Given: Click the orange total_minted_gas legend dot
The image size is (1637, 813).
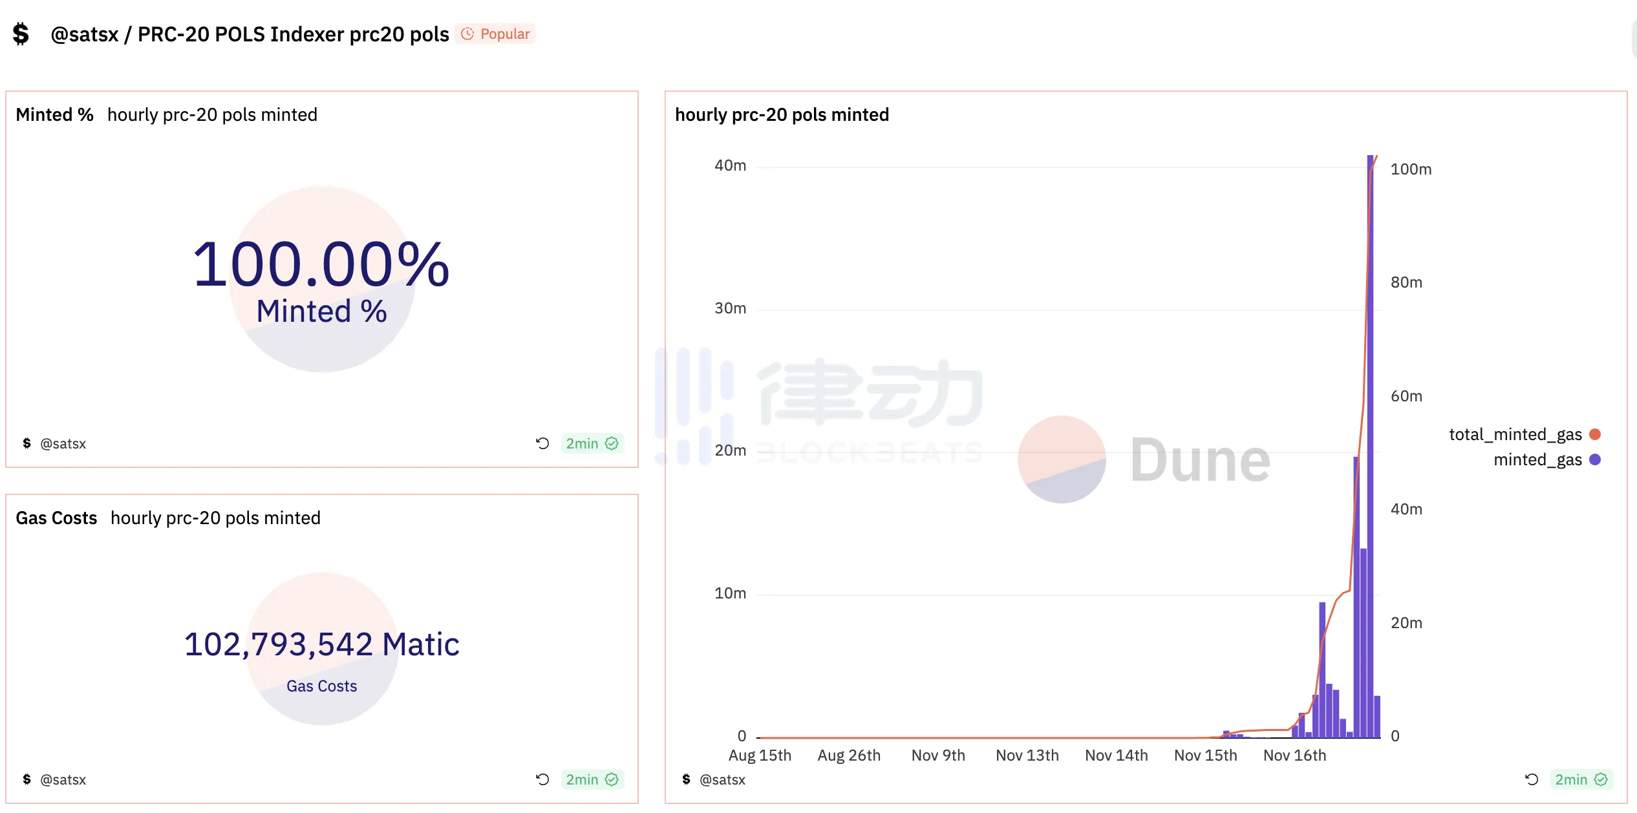Looking at the screenshot, I should 1595,434.
